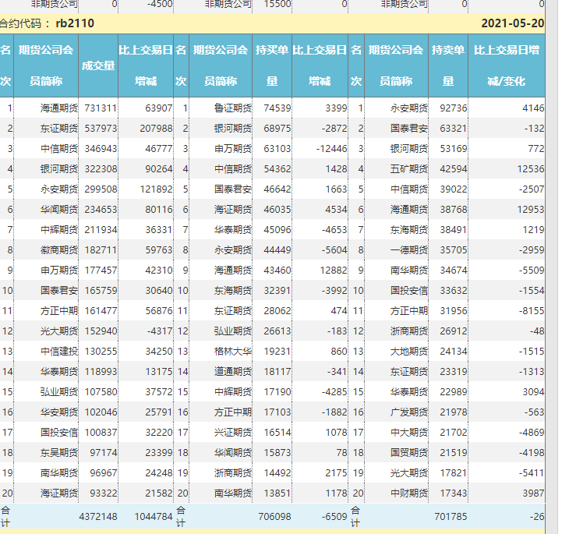Image resolution: width=569 pixels, height=534 pixels.
Task: Click total short position 701785
Action: coord(450,515)
